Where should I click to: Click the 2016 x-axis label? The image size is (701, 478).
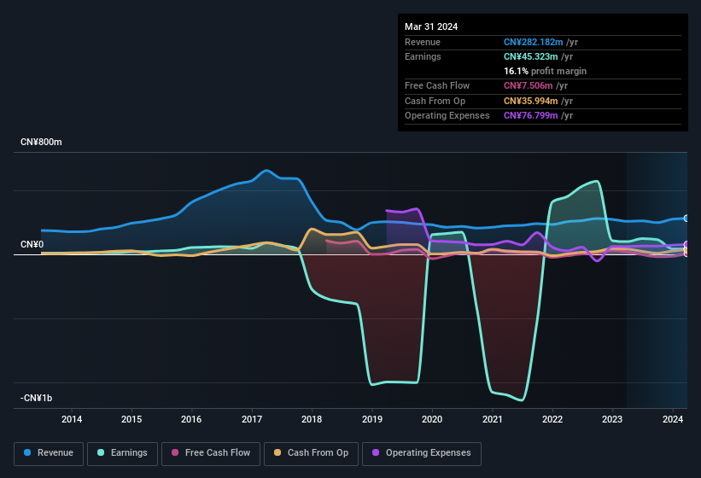pyautogui.click(x=191, y=419)
